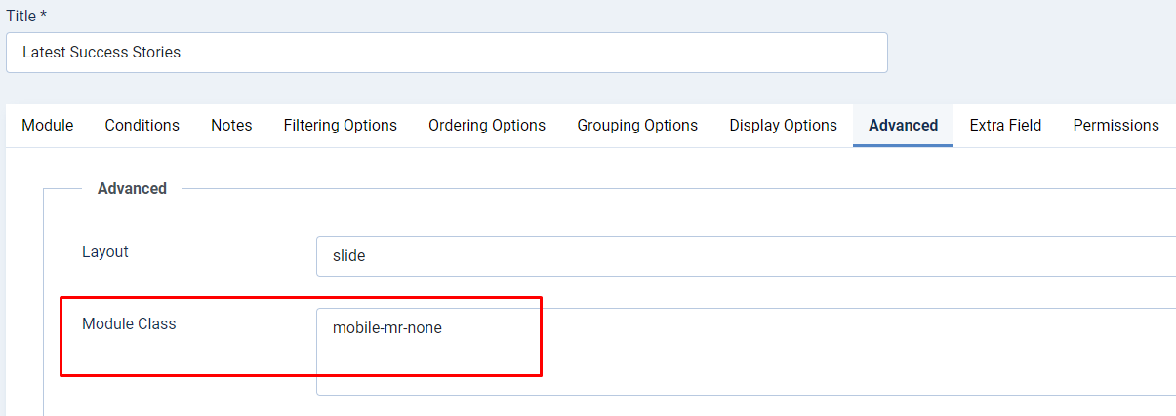Show the Display Options tab
1176x416 pixels.
click(784, 126)
